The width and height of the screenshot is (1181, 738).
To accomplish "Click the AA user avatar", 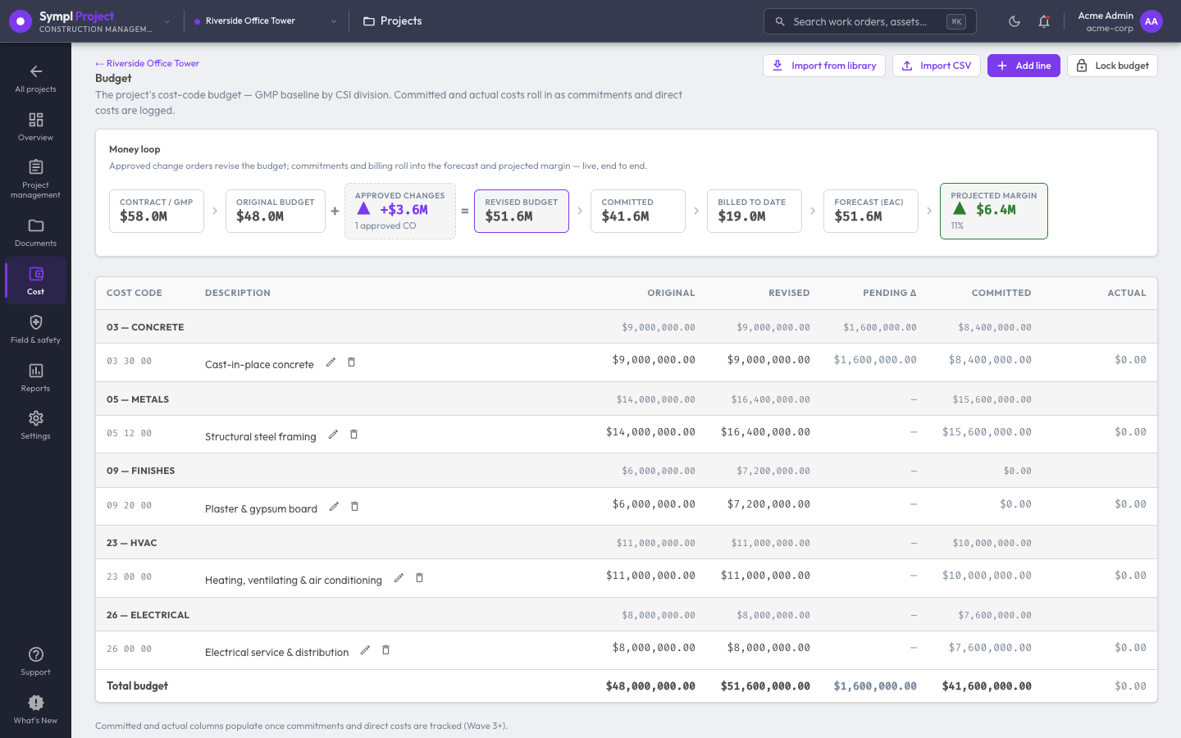I will coord(1151,21).
